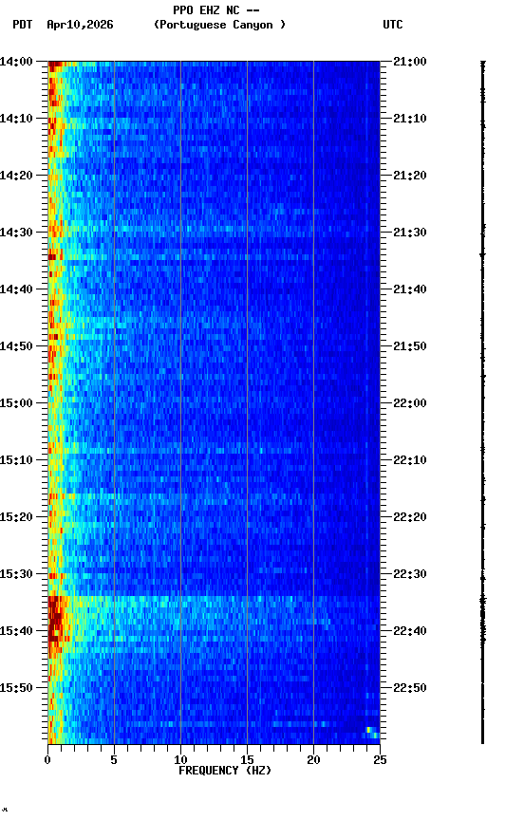
Task: Click the '14:00' PDT time label
Action: [16, 62]
